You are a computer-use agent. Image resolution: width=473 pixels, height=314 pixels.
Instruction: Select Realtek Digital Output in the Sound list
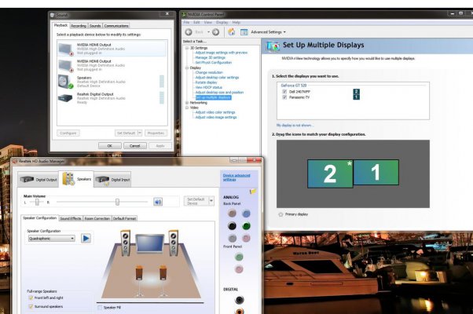click(x=112, y=98)
